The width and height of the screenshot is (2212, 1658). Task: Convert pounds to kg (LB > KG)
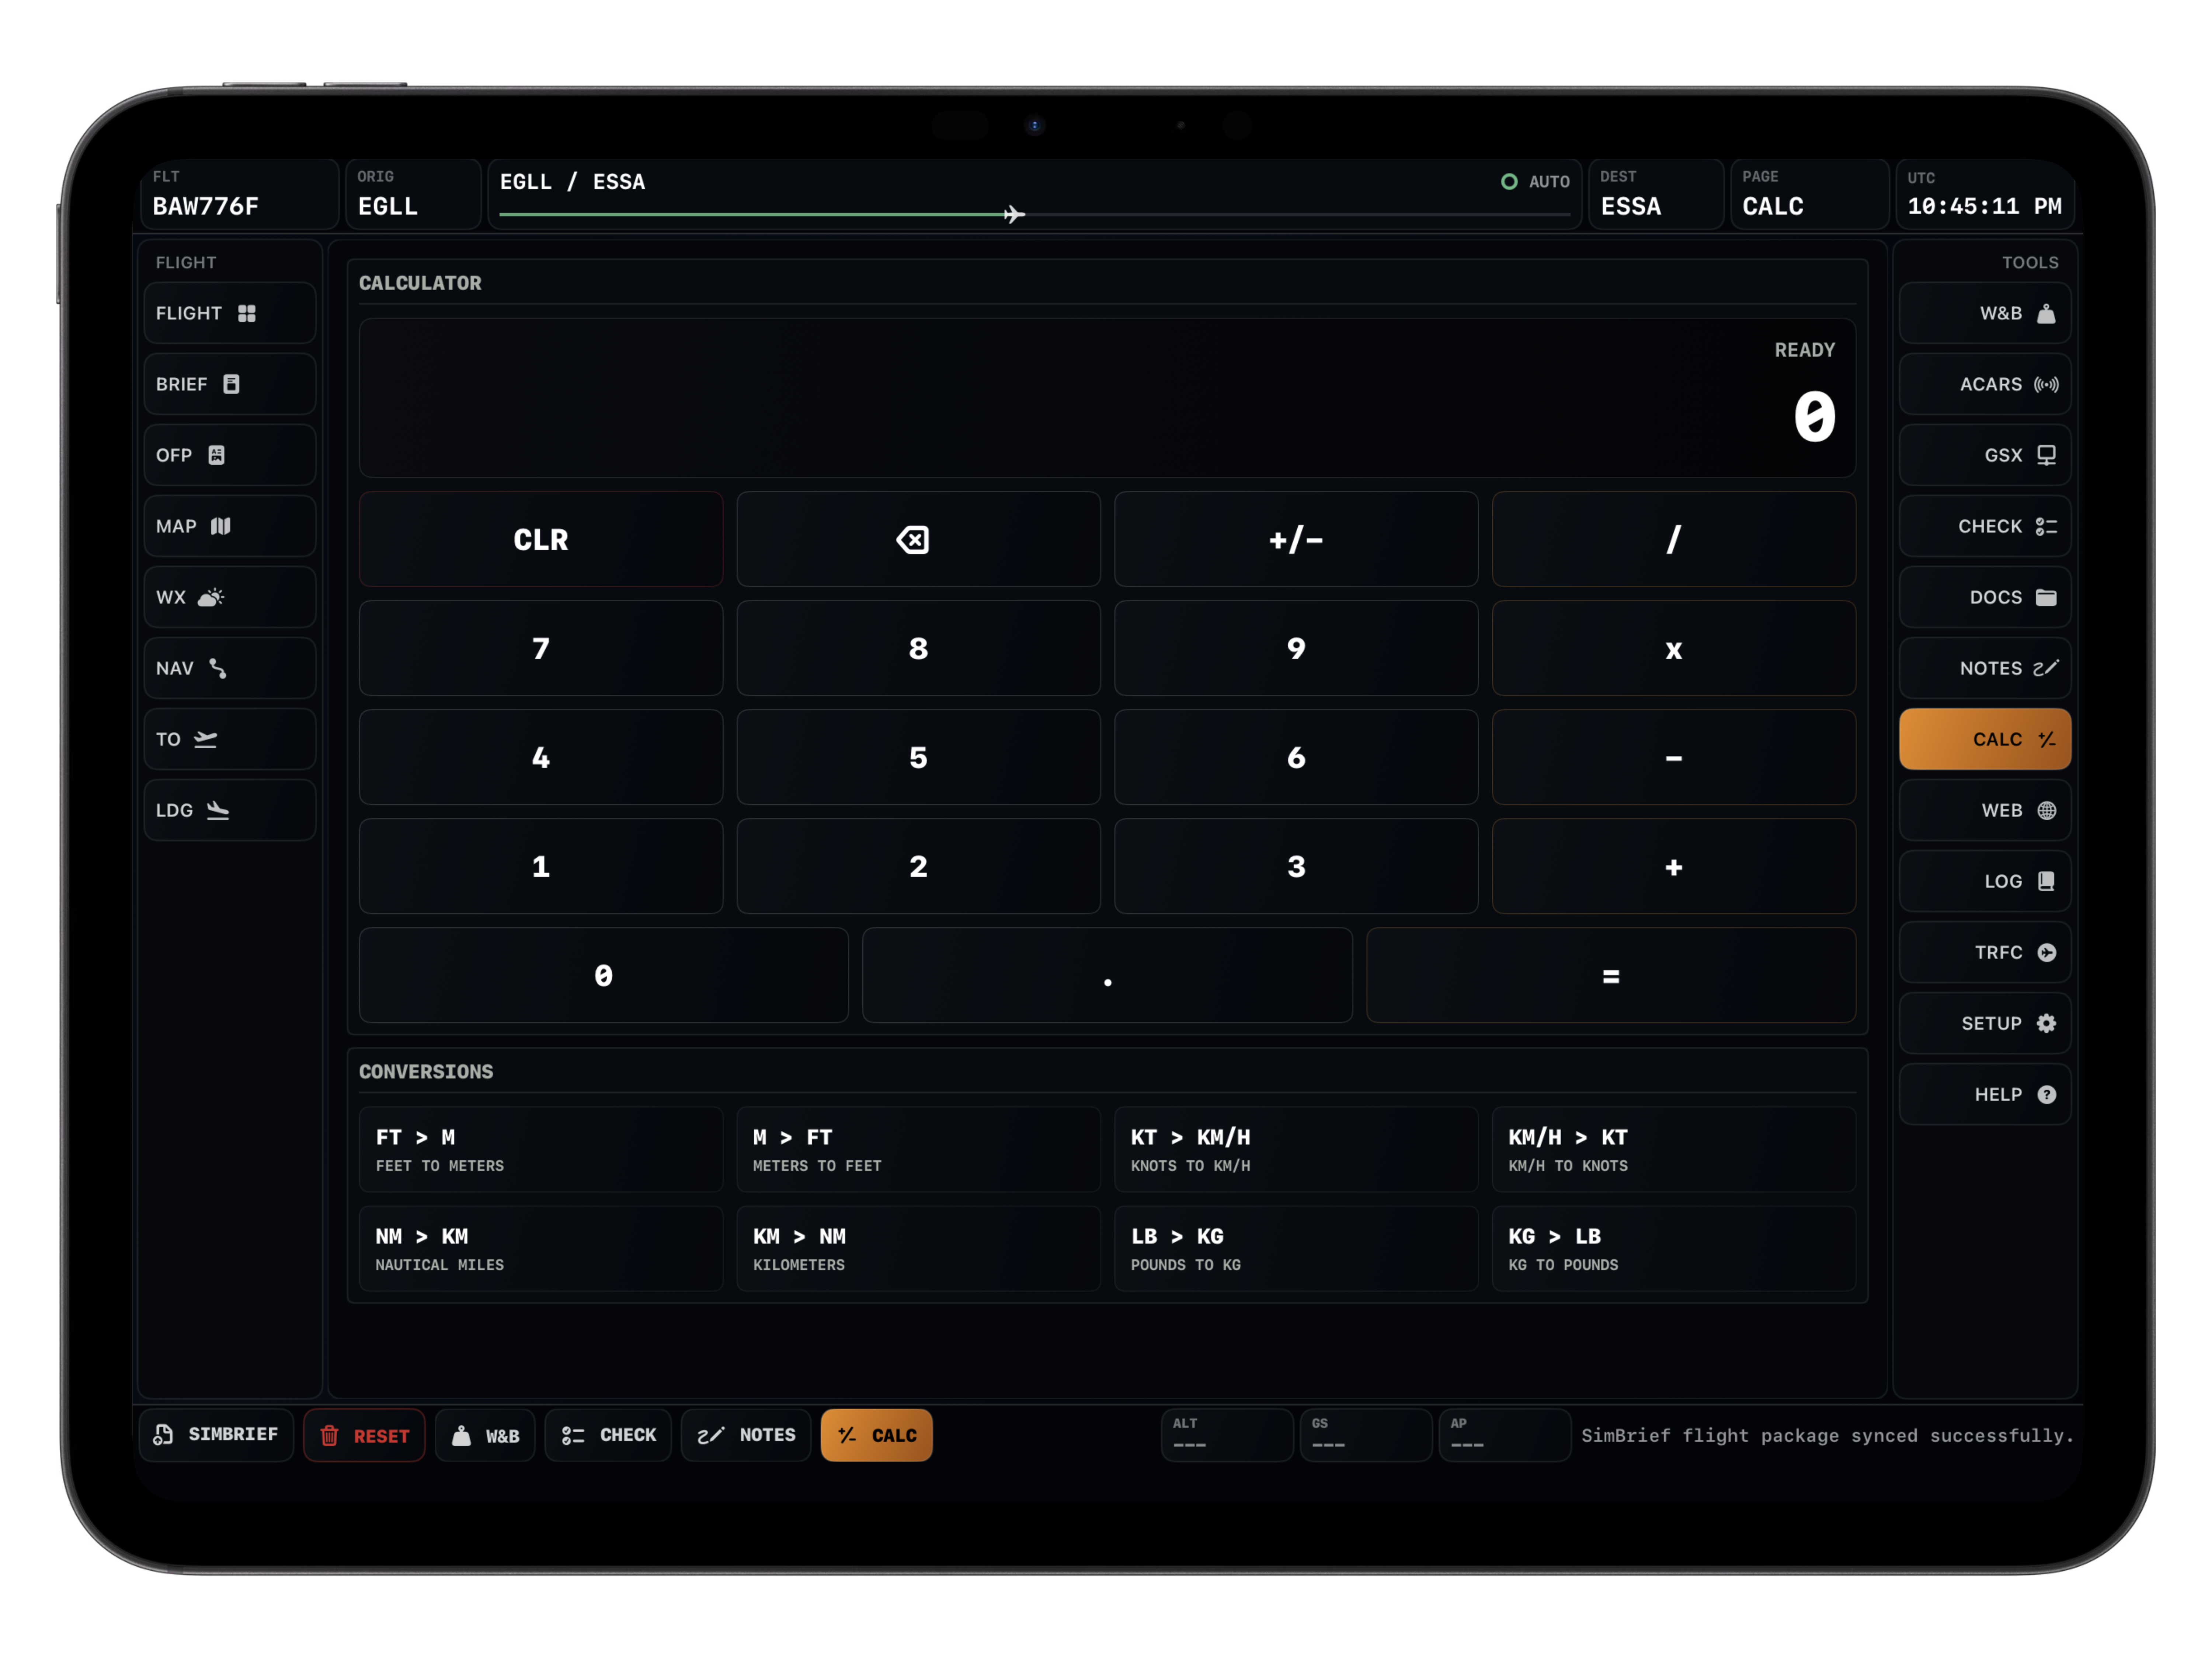point(1296,1248)
